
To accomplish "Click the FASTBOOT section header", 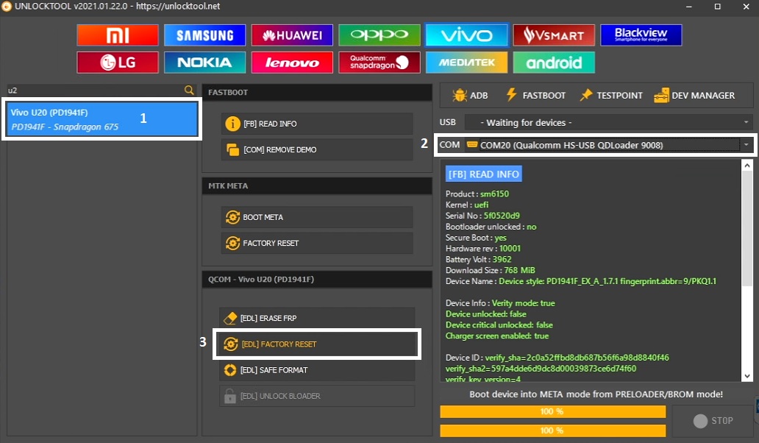I will click(317, 92).
